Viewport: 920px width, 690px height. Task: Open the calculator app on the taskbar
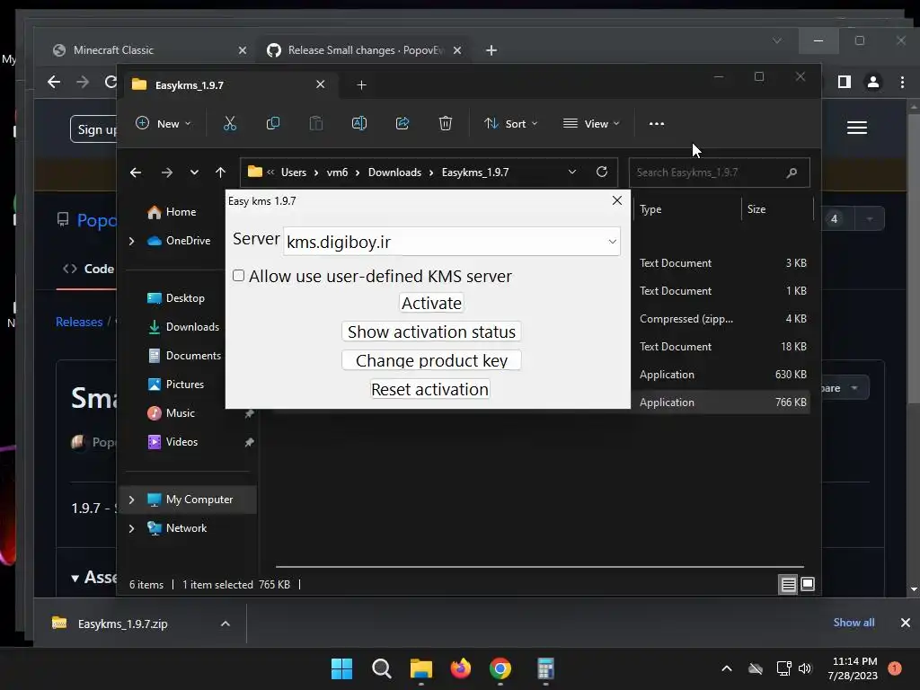[x=545, y=668]
